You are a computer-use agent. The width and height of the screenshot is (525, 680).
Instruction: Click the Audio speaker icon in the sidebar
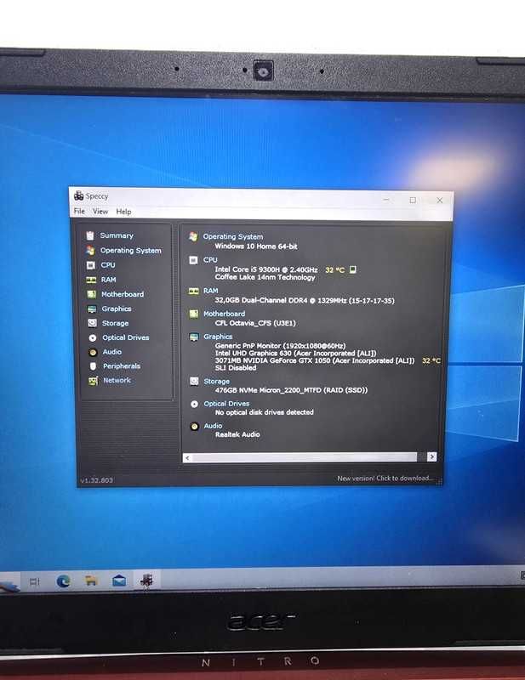point(93,352)
